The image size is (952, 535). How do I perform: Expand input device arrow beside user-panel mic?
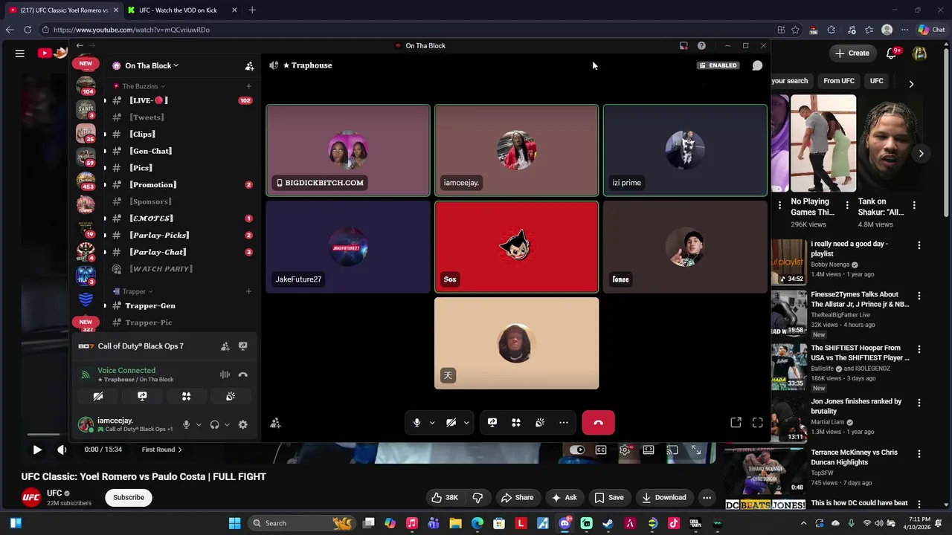point(199,425)
